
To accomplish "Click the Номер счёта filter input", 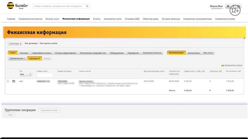I will 45,75.
